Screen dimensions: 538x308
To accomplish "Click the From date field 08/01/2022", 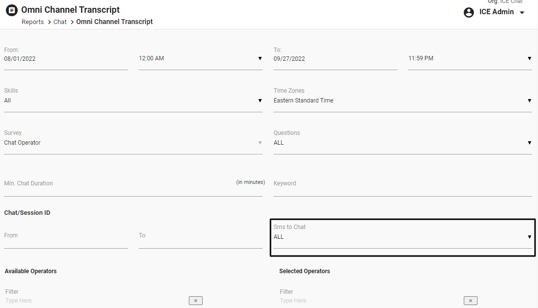I will coord(65,59).
